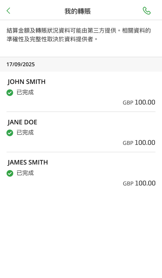Viewport: 162px width, 278px height.
Task: Tap the phone call icon
Action: coord(147,11)
